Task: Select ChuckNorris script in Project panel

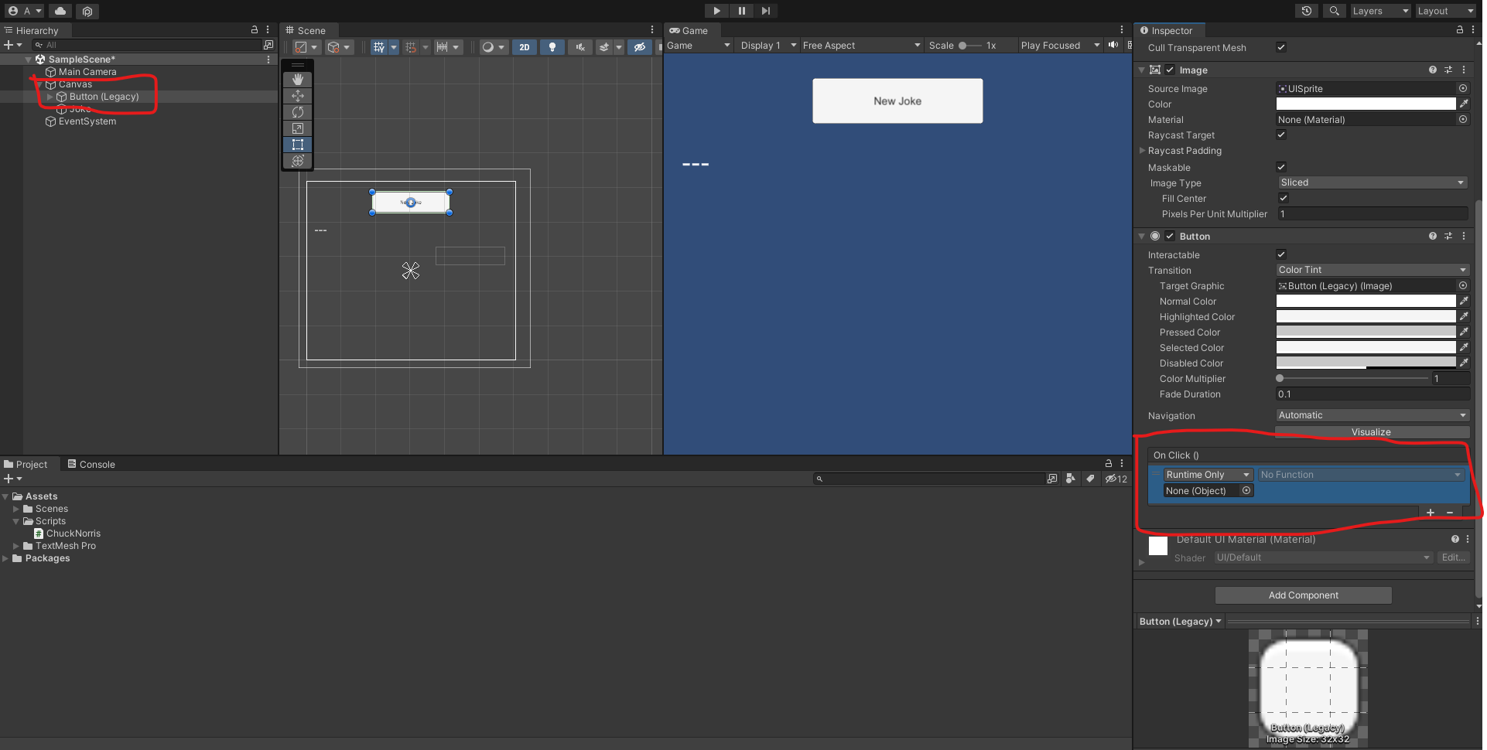Action: point(73,534)
